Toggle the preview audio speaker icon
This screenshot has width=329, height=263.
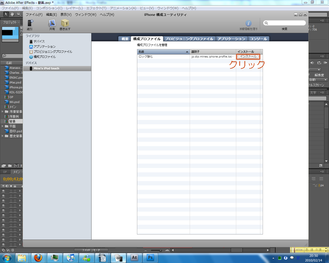click(312, 63)
